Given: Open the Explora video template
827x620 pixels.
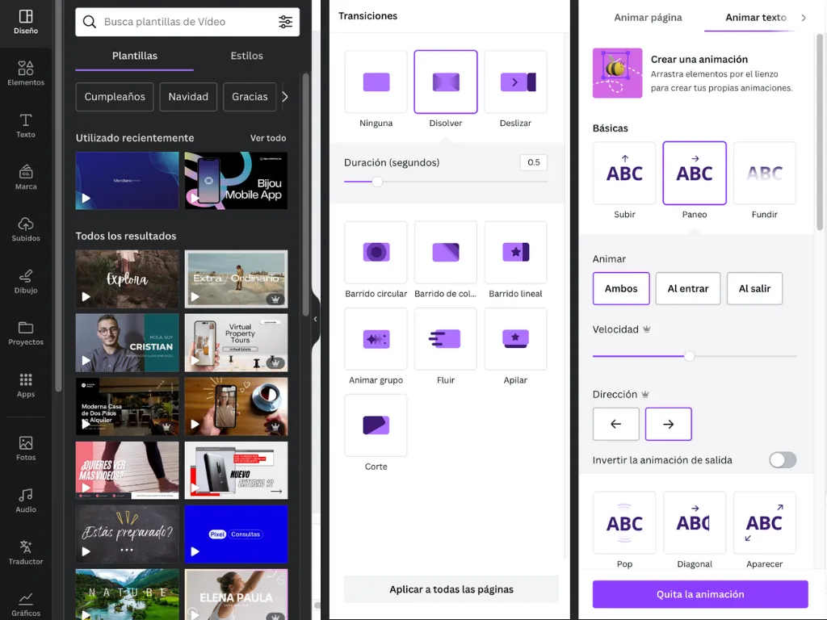Looking at the screenshot, I should pos(127,279).
